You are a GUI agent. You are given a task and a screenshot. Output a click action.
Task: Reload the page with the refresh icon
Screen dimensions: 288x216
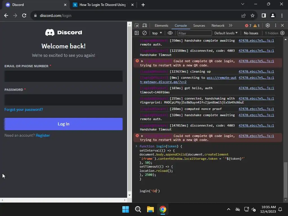coord(24,16)
